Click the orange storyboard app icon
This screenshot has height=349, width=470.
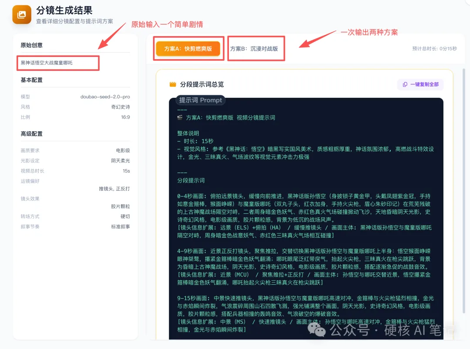21,15
